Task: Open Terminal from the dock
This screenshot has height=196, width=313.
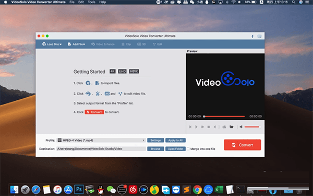Action: tap(240, 189)
